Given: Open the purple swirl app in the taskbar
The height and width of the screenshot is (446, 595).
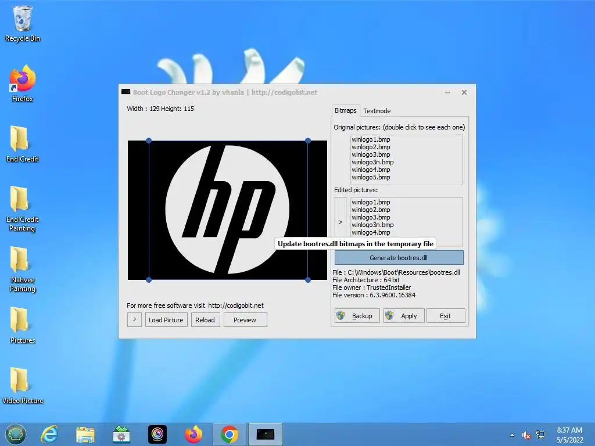Looking at the screenshot, I should tap(157, 434).
